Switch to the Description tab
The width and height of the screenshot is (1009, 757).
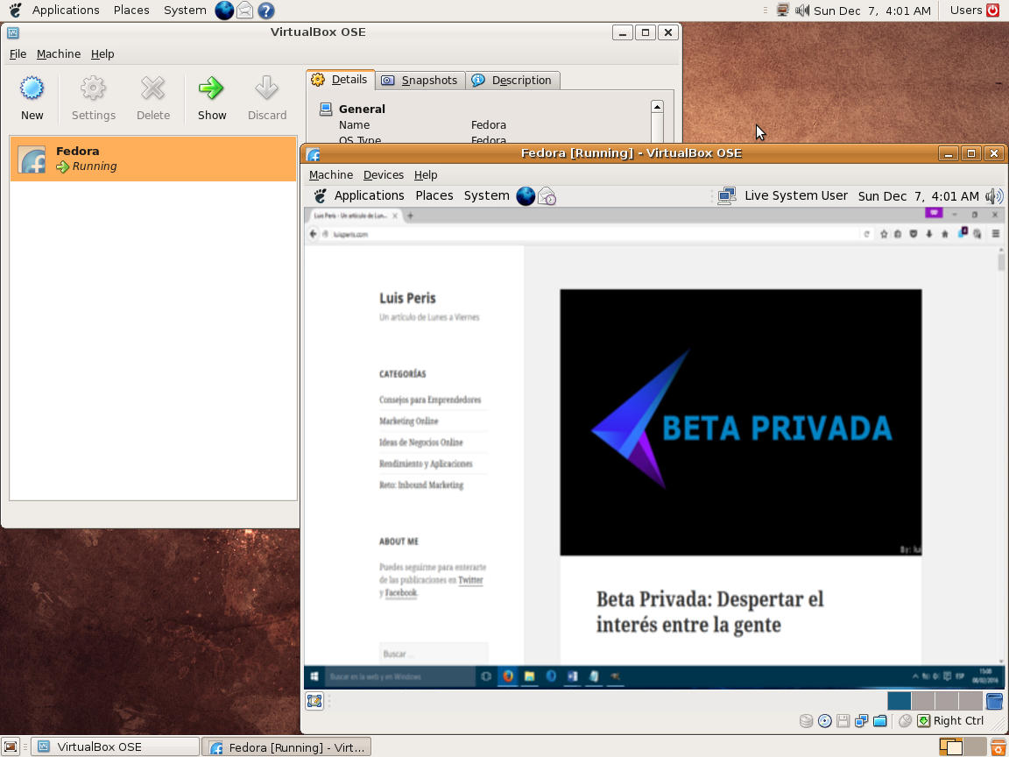coord(512,81)
